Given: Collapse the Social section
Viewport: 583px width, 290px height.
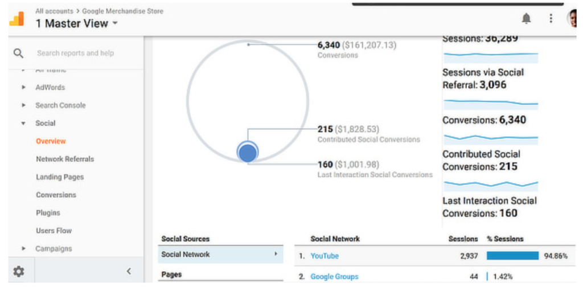Looking at the screenshot, I should tap(24, 123).
